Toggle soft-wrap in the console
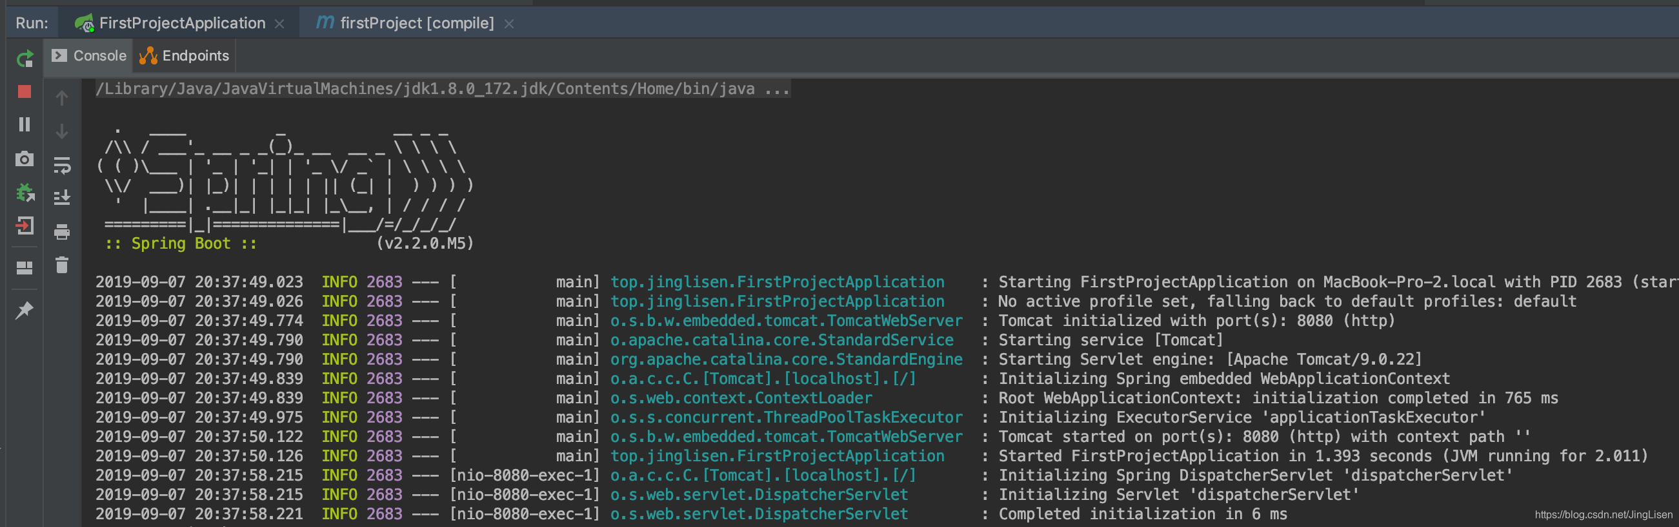This screenshot has height=527, width=1679. pos(62,166)
